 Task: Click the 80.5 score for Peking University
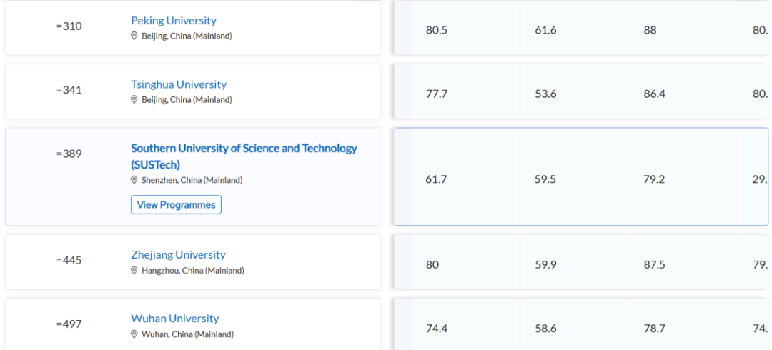pyautogui.click(x=437, y=30)
